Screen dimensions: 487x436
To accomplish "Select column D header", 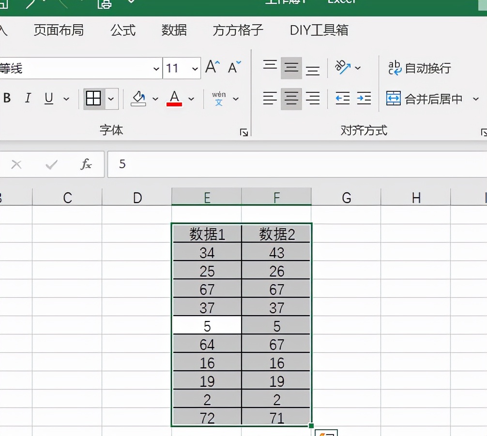I will (137, 197).
